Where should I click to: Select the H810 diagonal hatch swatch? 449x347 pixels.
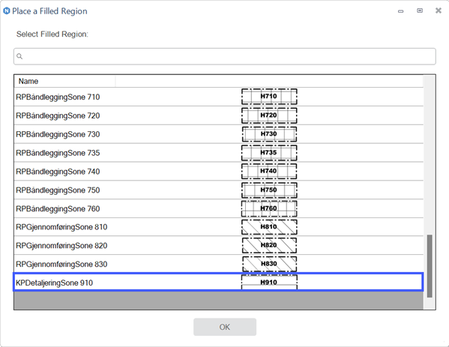[x=269, y=227]
